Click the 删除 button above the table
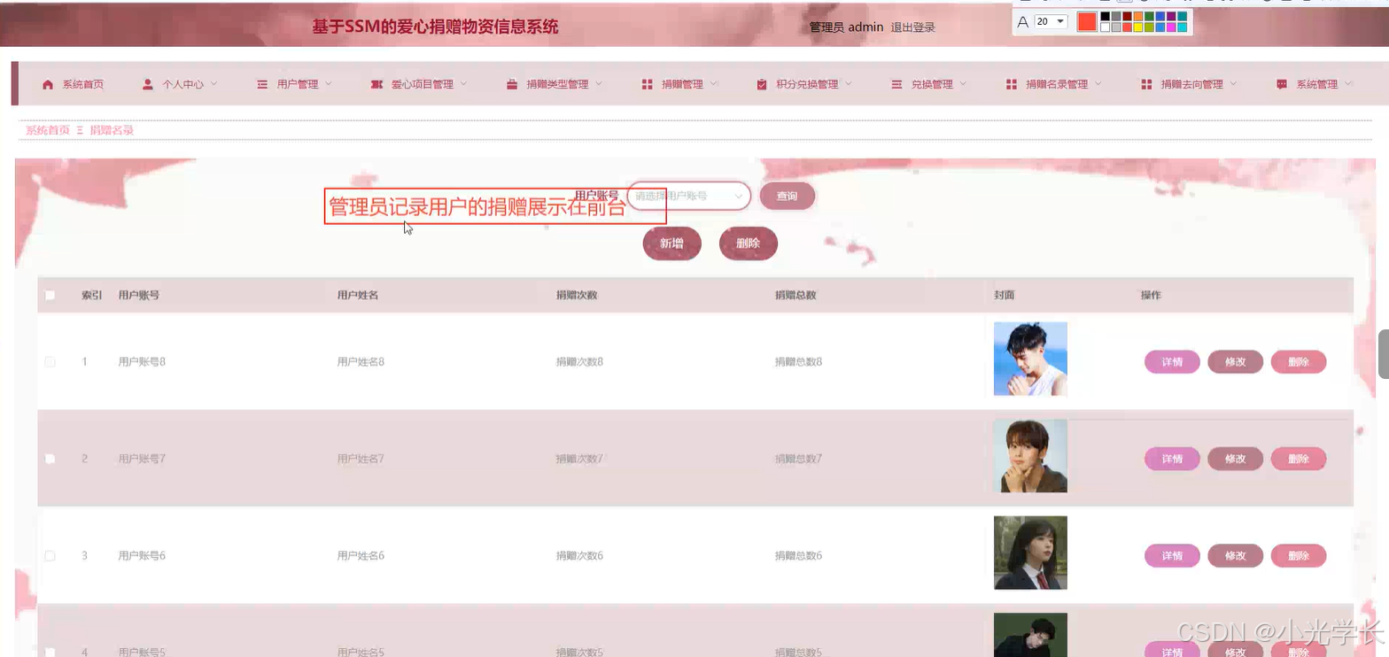This screenshot has height=657, width=1389. click(x=749, y=243)
